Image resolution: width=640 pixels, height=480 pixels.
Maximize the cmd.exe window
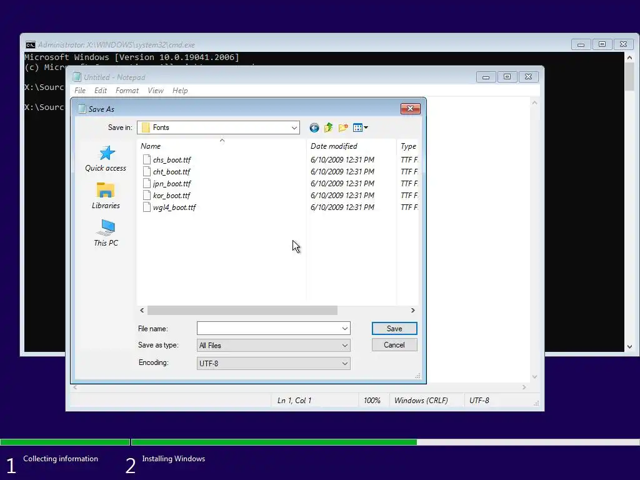pyautogui.click(x=602, y=44)
